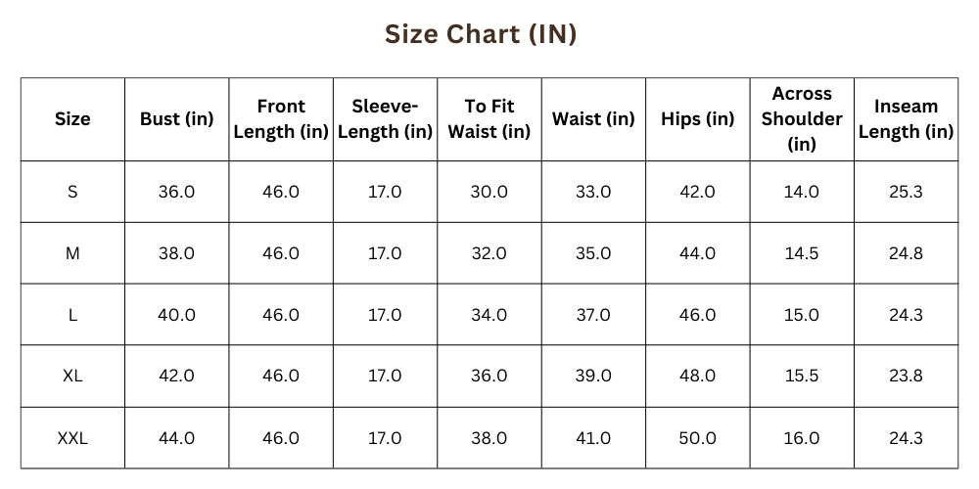
Task: Click the 40.0 bust value
Action: pos(176,315)
